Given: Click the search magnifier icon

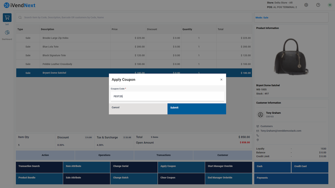Looking at the screenshot, I should [20, 17].
